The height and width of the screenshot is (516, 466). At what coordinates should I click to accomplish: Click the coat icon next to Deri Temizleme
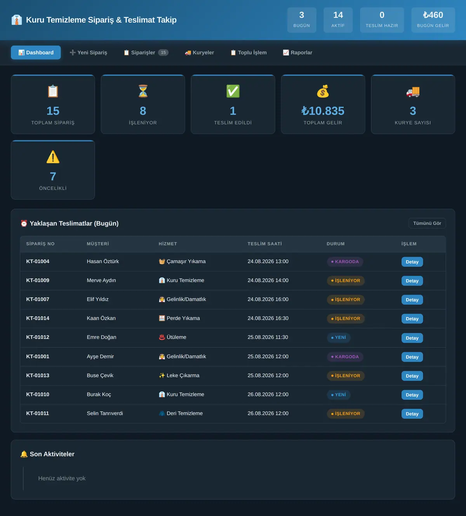coord(162,413)
